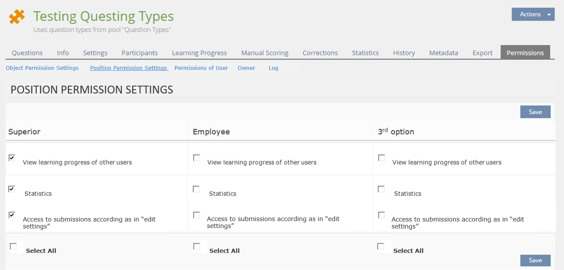The width and height of the screenshot is (564, 270).
Task: Go to the Learning Progress tab
Action: 199,53
